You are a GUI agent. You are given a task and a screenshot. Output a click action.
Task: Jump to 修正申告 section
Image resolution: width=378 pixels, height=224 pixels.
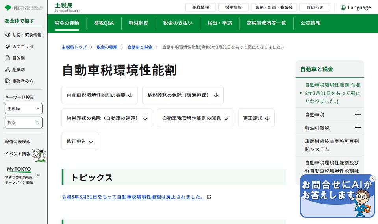[x=80, y=141]
